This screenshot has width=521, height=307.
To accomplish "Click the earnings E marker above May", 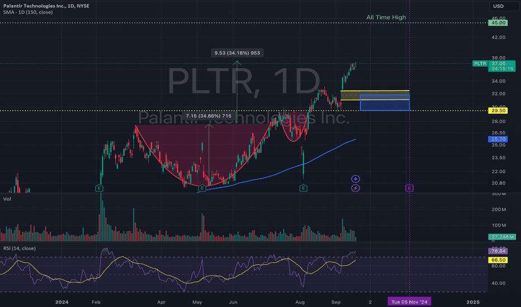I will [x=202, y=188].
